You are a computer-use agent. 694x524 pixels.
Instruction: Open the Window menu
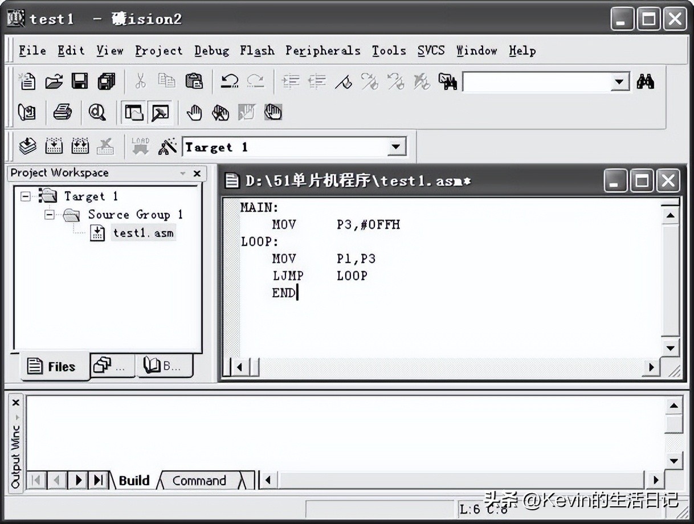pos(476,51)
